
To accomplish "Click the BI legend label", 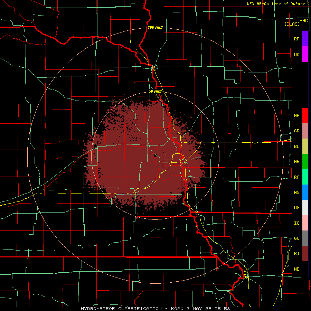I will 296,254.
